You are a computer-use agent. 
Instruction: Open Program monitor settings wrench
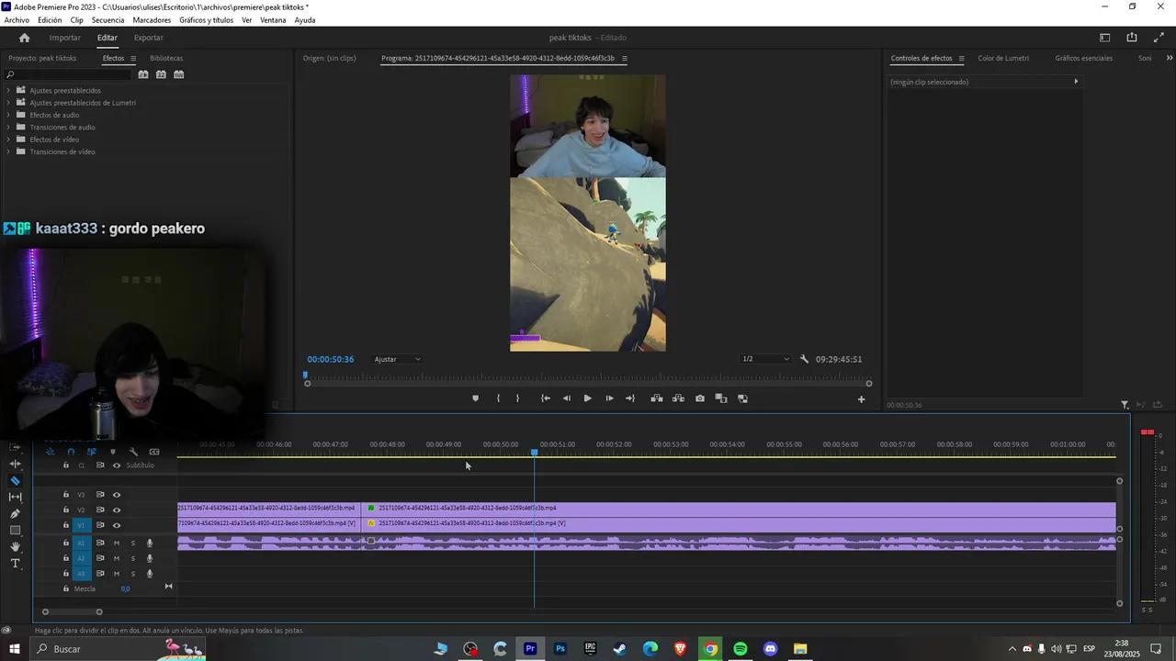tap(804, 359)
